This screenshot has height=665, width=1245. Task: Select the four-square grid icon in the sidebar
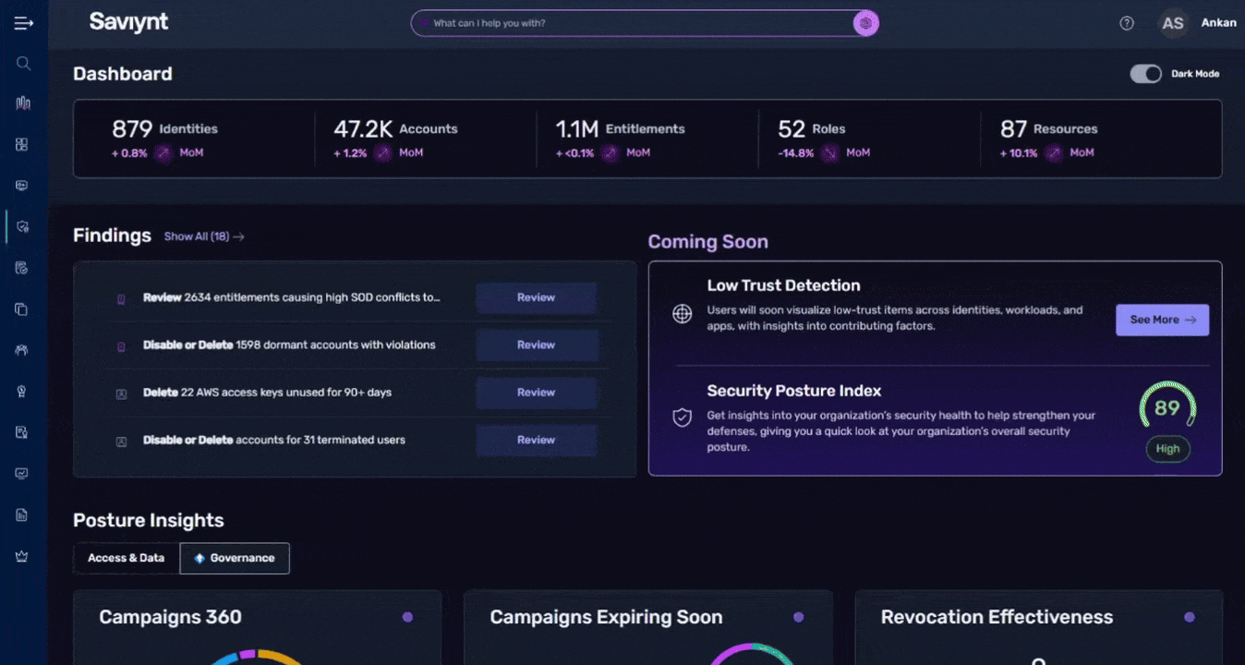coord(22,144)
